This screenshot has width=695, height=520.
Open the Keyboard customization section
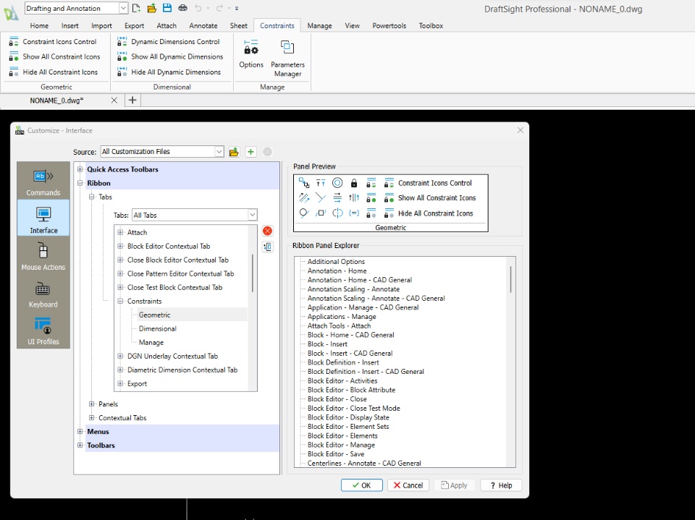click(x=43, y=294)
